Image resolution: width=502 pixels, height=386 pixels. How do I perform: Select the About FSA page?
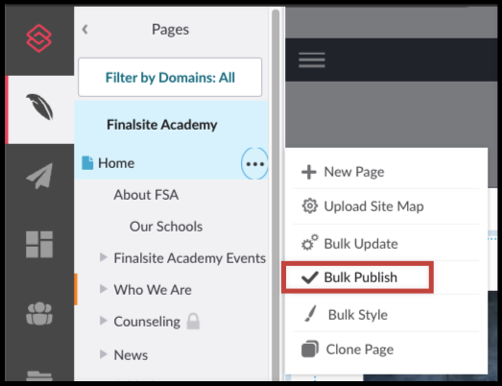146,195
